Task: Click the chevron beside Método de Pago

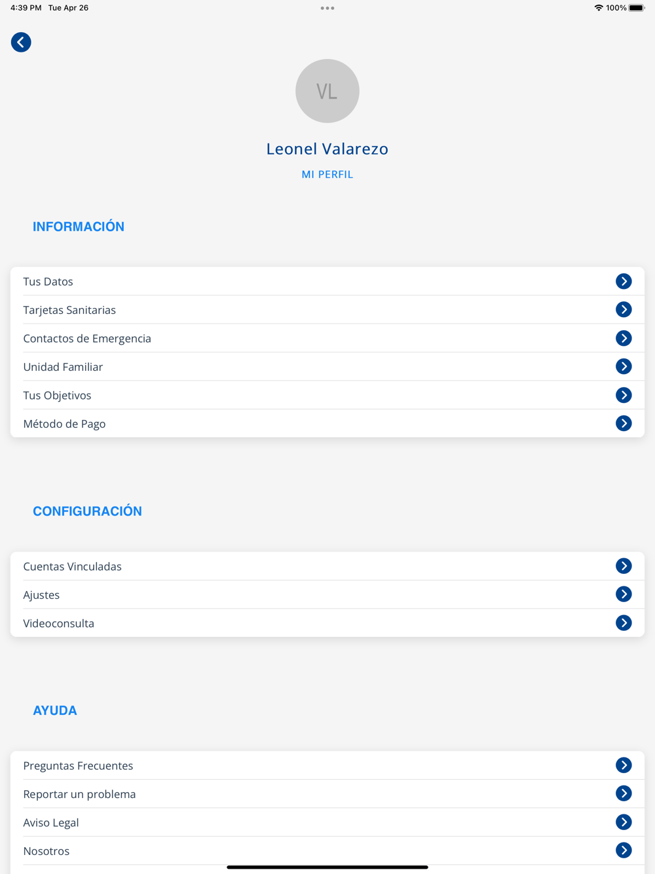Action: click(624, 423)
